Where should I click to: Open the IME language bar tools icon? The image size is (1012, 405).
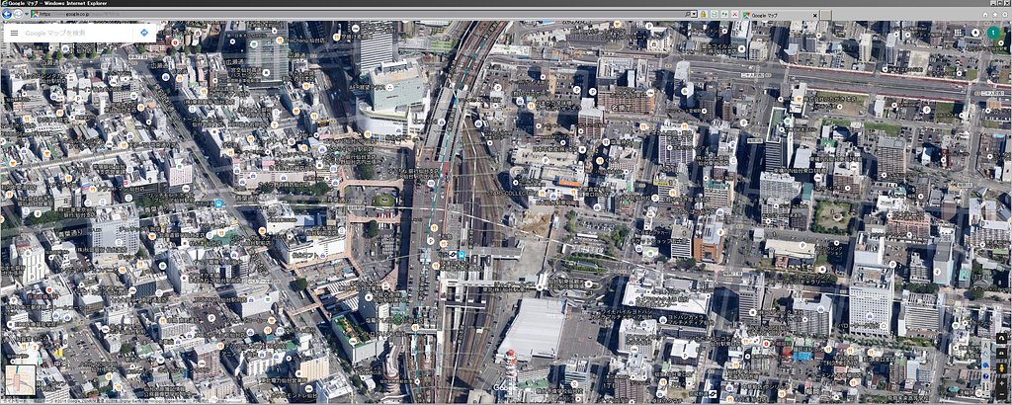[985, 354]
